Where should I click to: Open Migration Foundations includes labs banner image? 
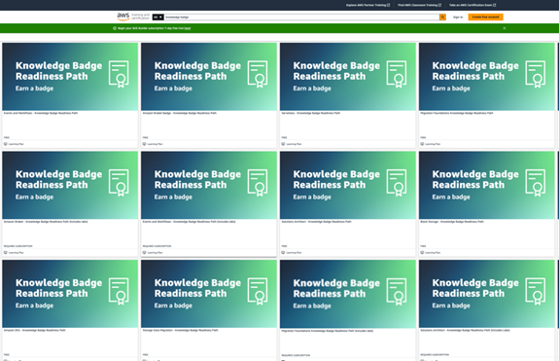(x=348, y=294)
